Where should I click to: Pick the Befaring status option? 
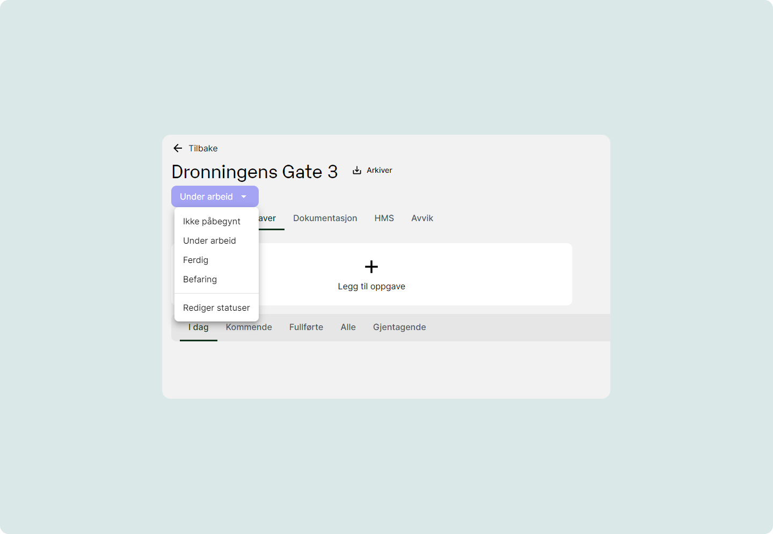(x=216, y=279)
